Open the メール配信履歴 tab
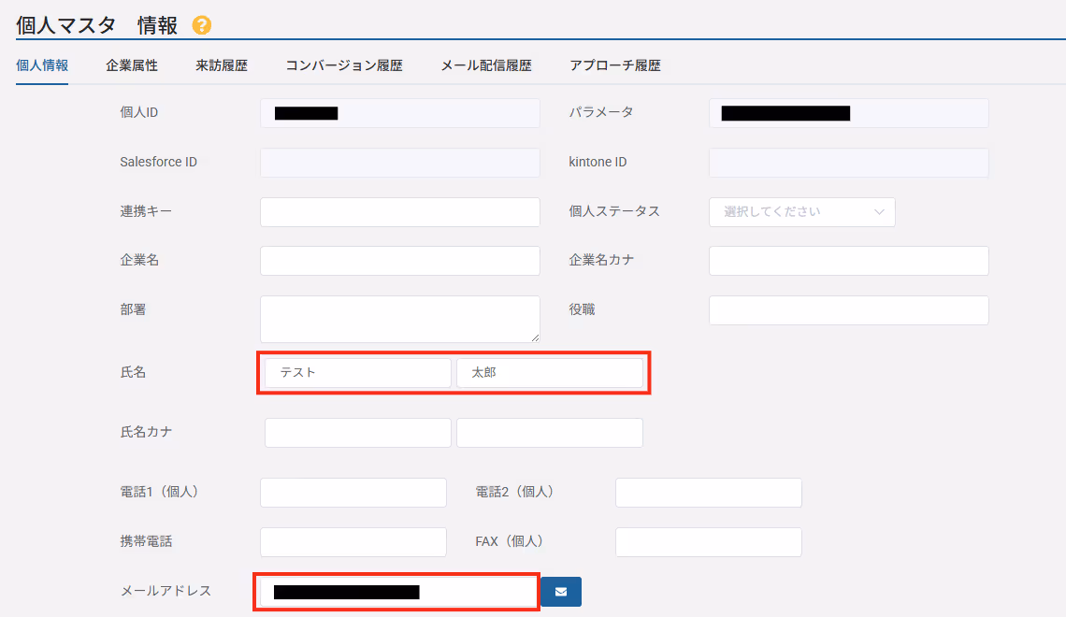The image size is (1066, 617). [486, 65]
